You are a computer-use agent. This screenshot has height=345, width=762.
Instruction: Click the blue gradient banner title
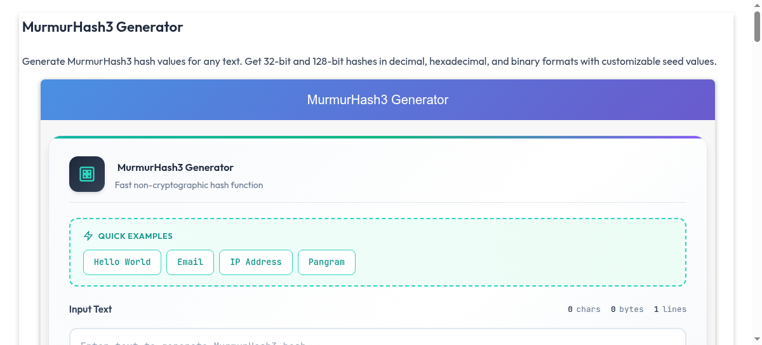point(378,100)
